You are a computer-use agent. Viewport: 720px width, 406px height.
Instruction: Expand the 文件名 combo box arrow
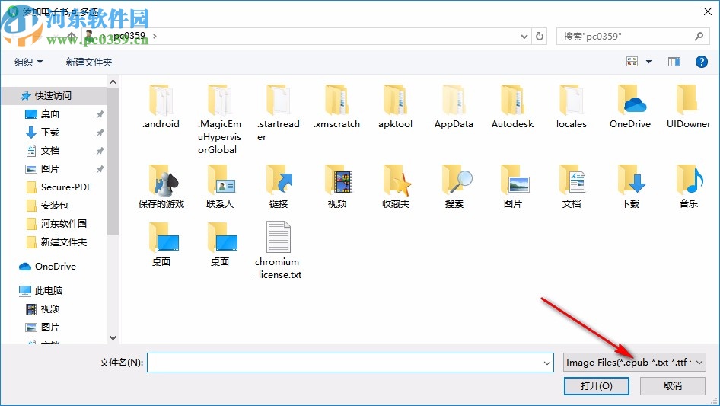tap(547, 363)
